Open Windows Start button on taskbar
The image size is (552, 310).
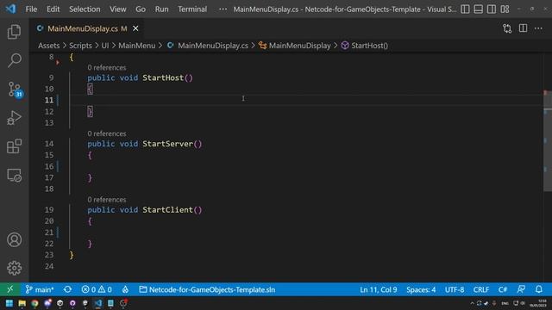[x=9, y=303]
